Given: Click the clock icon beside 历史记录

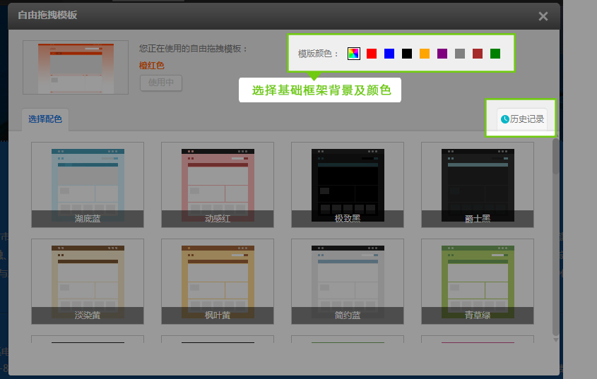Looking at the screenshot, I should click(505, 119).
